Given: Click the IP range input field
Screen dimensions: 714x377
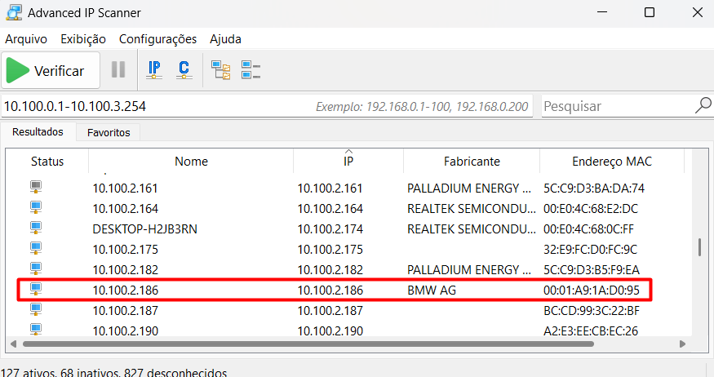Looking at the screenshot, I should 267,107.
